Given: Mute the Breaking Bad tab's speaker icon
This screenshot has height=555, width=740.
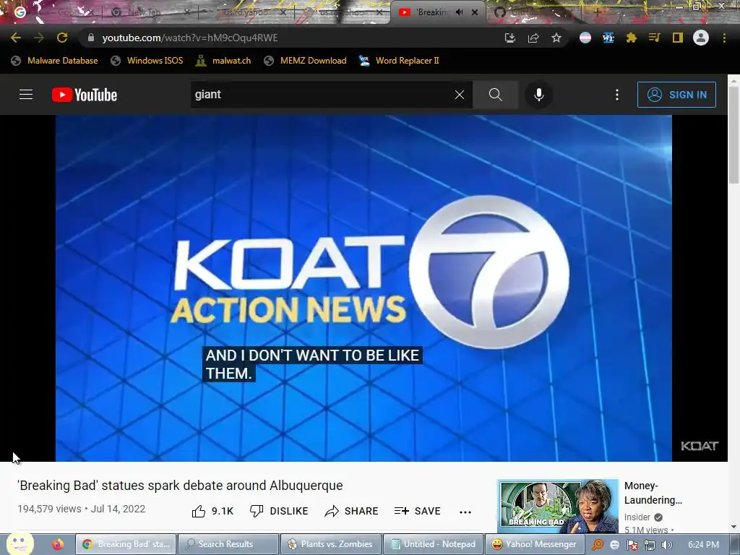Looking at the screenshot, I should pyautogui.click(x=459, y=12).
